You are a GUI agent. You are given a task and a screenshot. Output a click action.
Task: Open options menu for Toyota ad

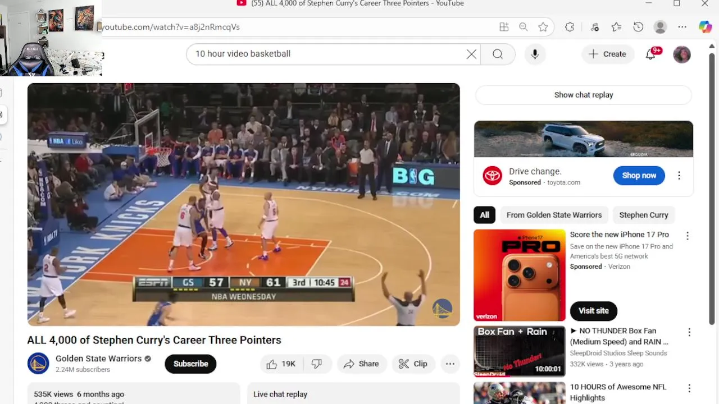coord(679,176)
